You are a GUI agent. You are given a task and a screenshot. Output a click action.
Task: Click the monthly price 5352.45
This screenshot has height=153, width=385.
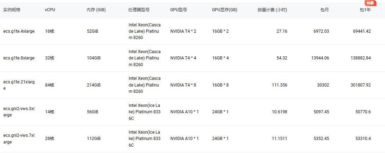pos(322,139)
